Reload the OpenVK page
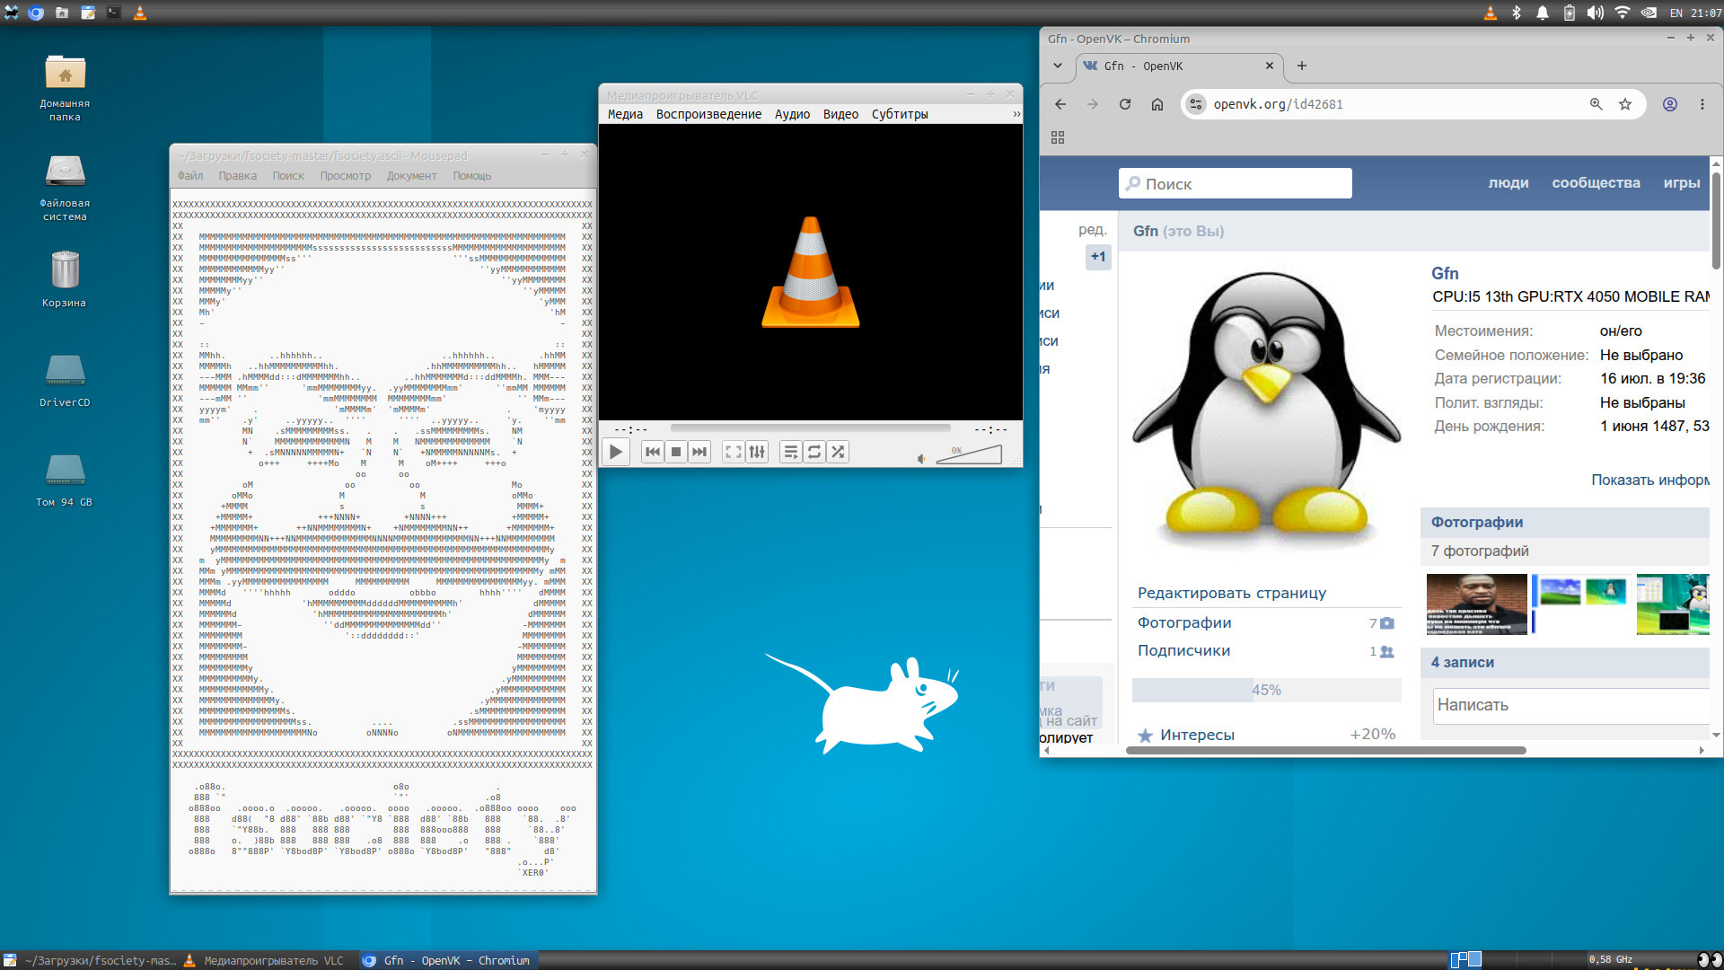The width and height of the screenshot is (1724, 970). coord(1125,104)
